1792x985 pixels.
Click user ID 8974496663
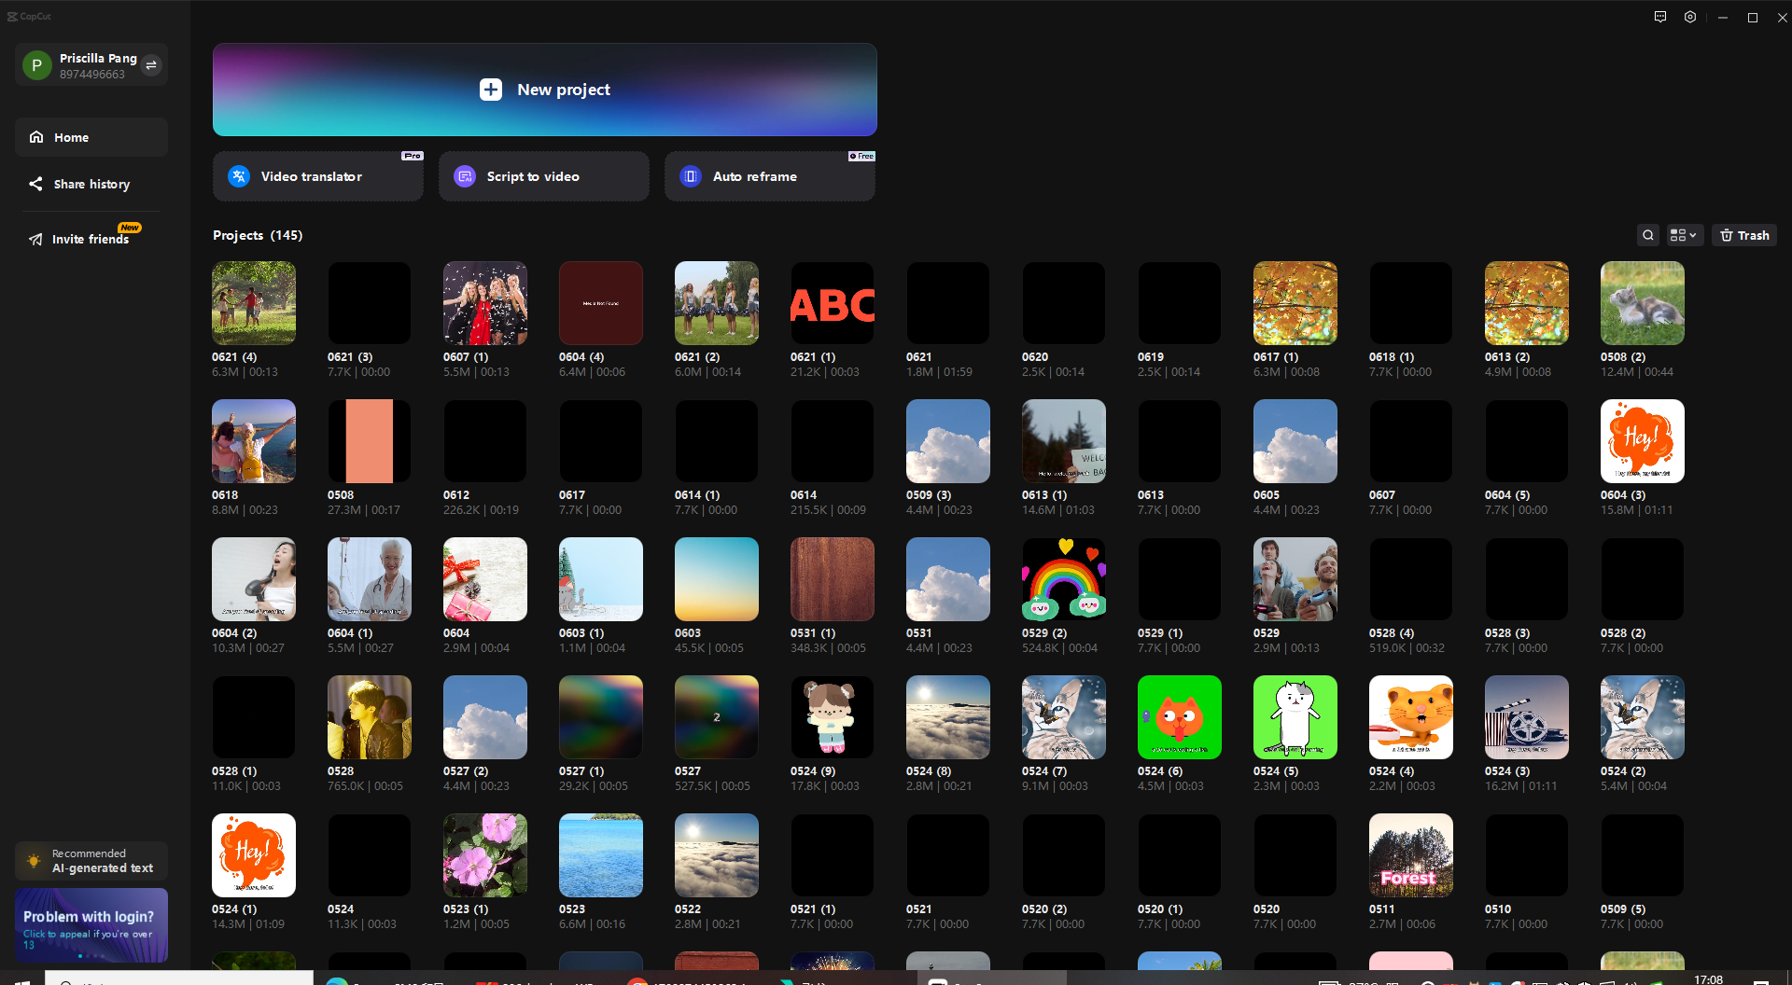tap(92, 75)
